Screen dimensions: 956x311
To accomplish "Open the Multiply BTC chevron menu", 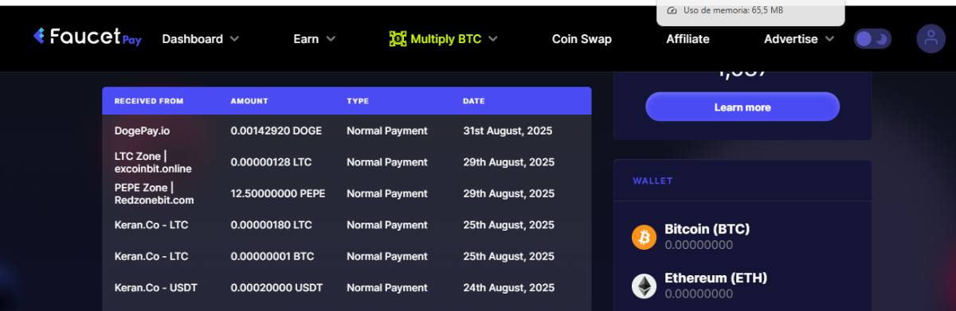I will pyautogui.click(x=493, y=39).
